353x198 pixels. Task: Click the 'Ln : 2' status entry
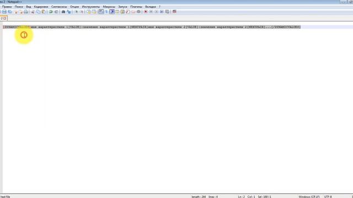[242, 197]
